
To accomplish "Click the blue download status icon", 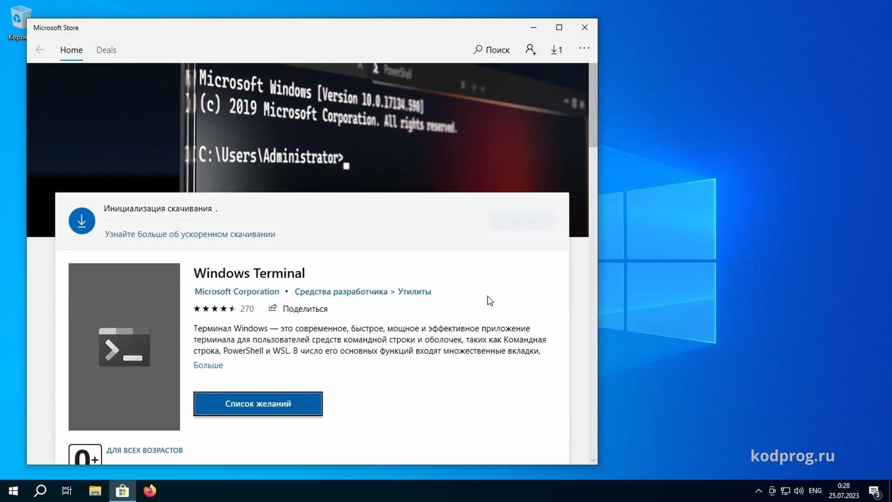I will [x=82, y=221].
